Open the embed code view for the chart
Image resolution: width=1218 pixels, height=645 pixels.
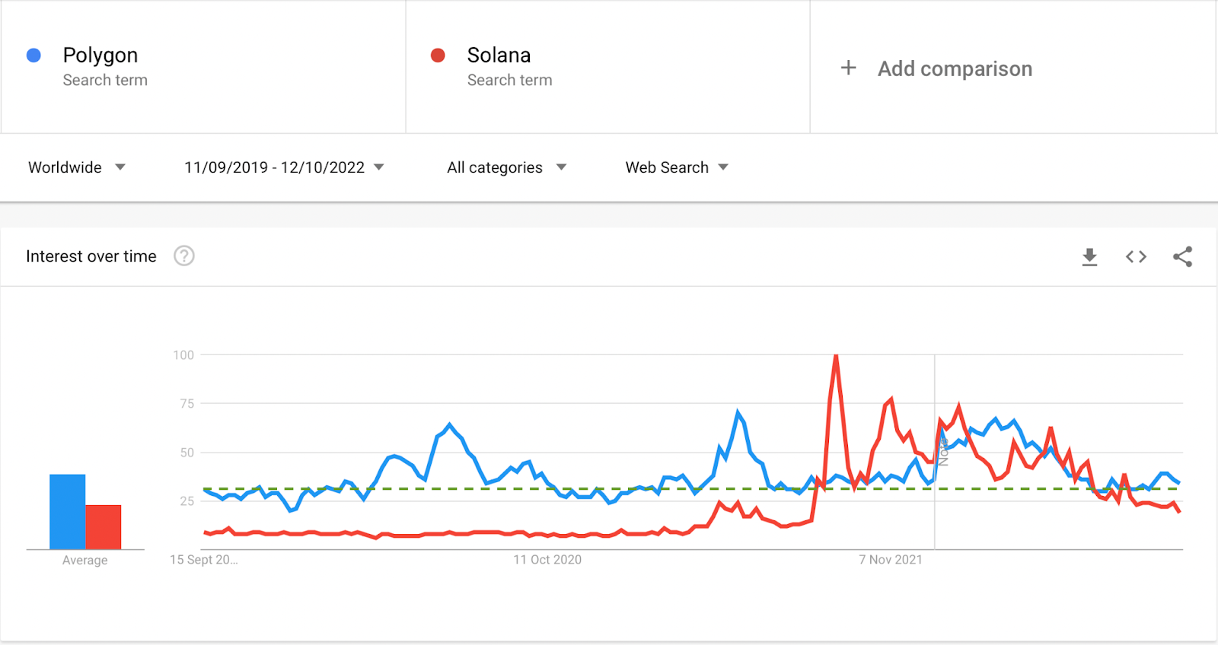click(x=1135, y=256)
